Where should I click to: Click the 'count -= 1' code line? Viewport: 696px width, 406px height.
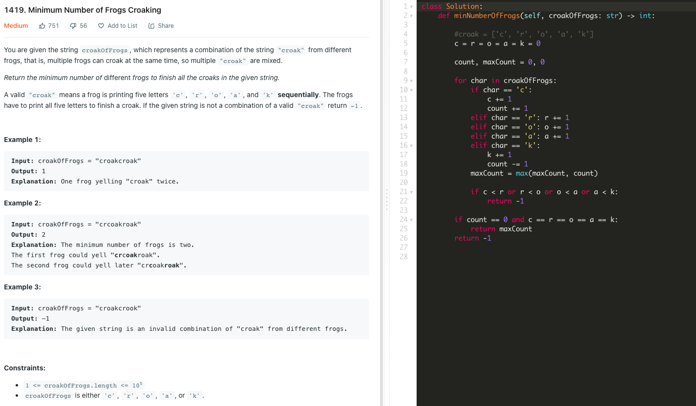tap(508, 164)
